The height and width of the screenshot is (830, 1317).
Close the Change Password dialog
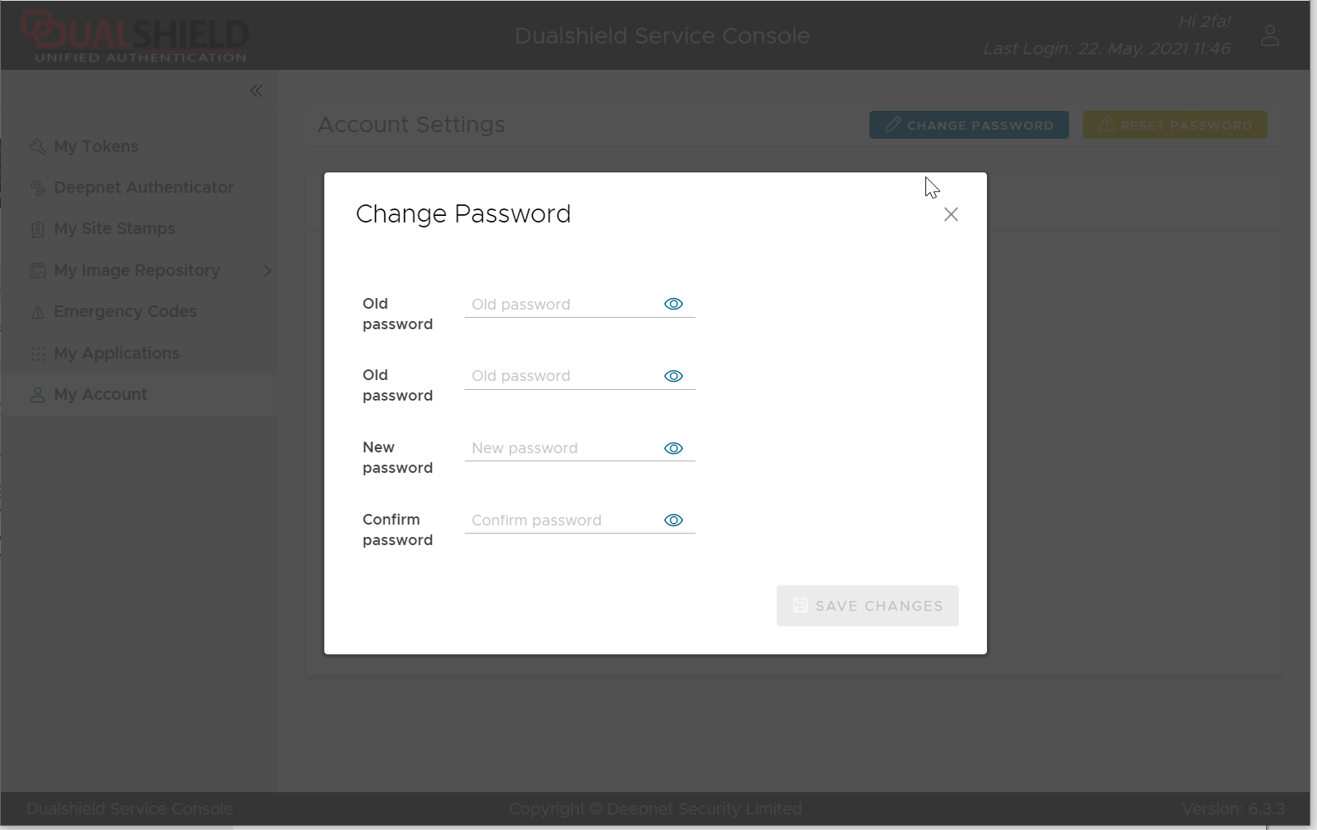coord(951,214)
